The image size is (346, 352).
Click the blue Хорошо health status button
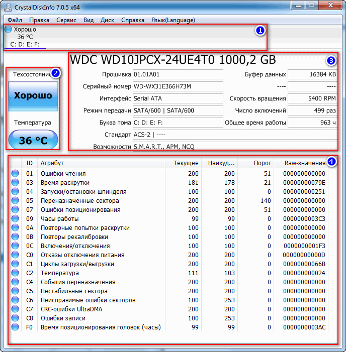click(x=33, y=96)
